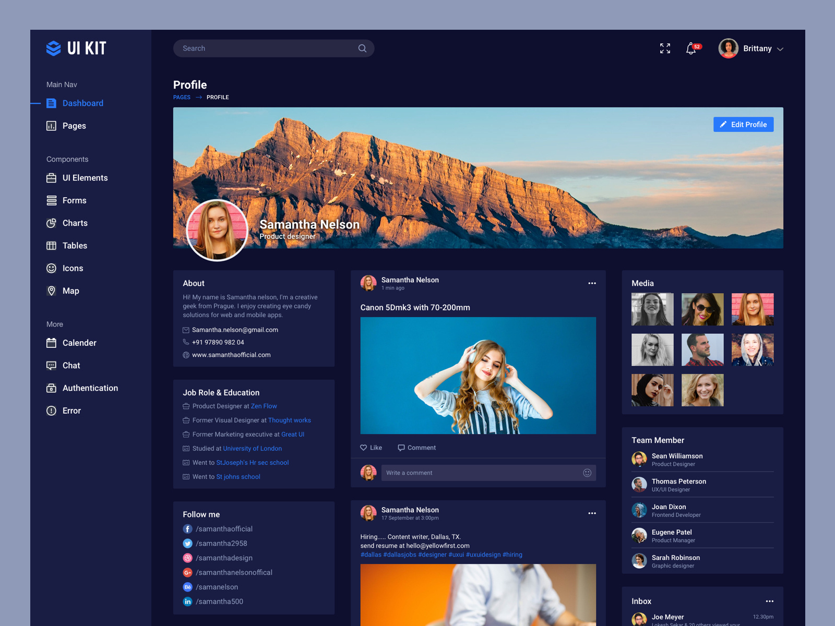Image resolution: width=835 pixels, height=626 pixels.
Task: Open the Tables section from the sidebar
Action: 75,245
